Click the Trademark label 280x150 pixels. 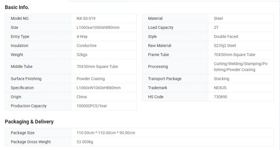[158, 88]
